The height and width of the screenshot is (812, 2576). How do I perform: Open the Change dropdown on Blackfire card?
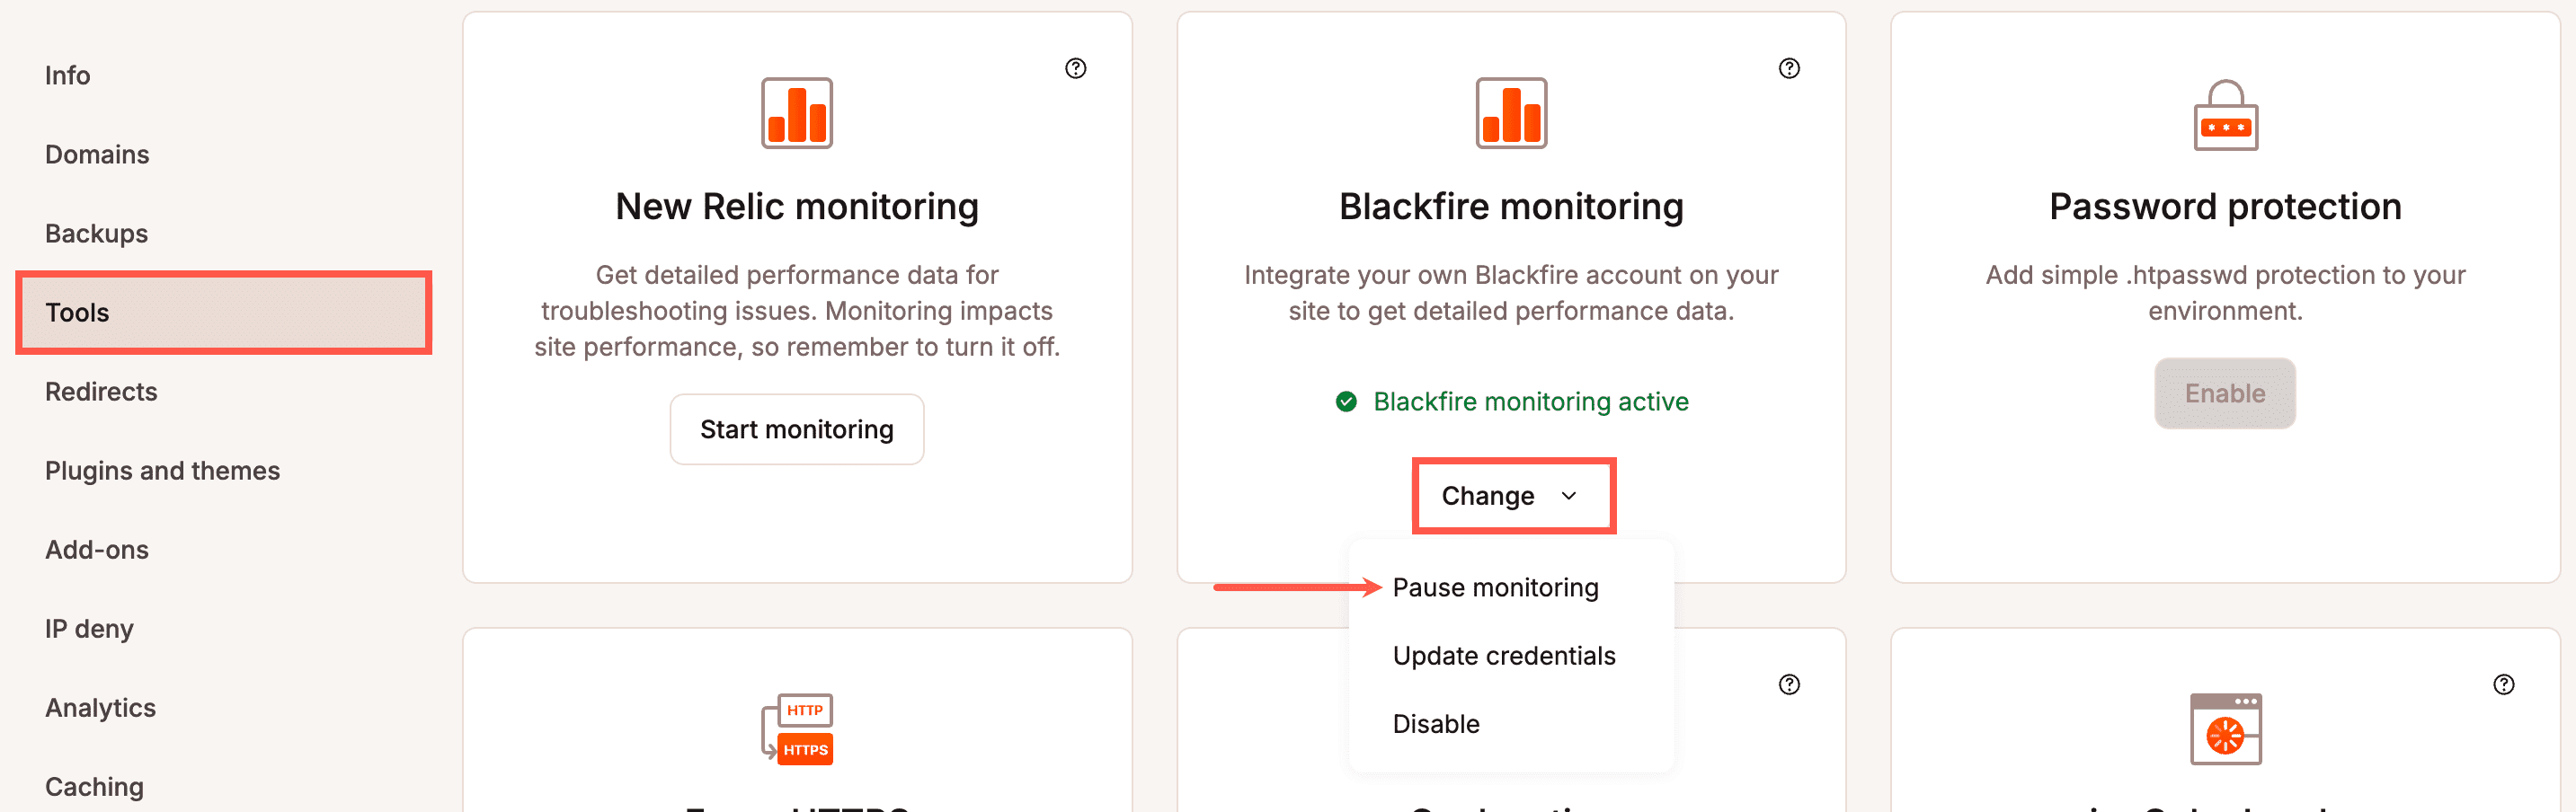(1512, 494)
